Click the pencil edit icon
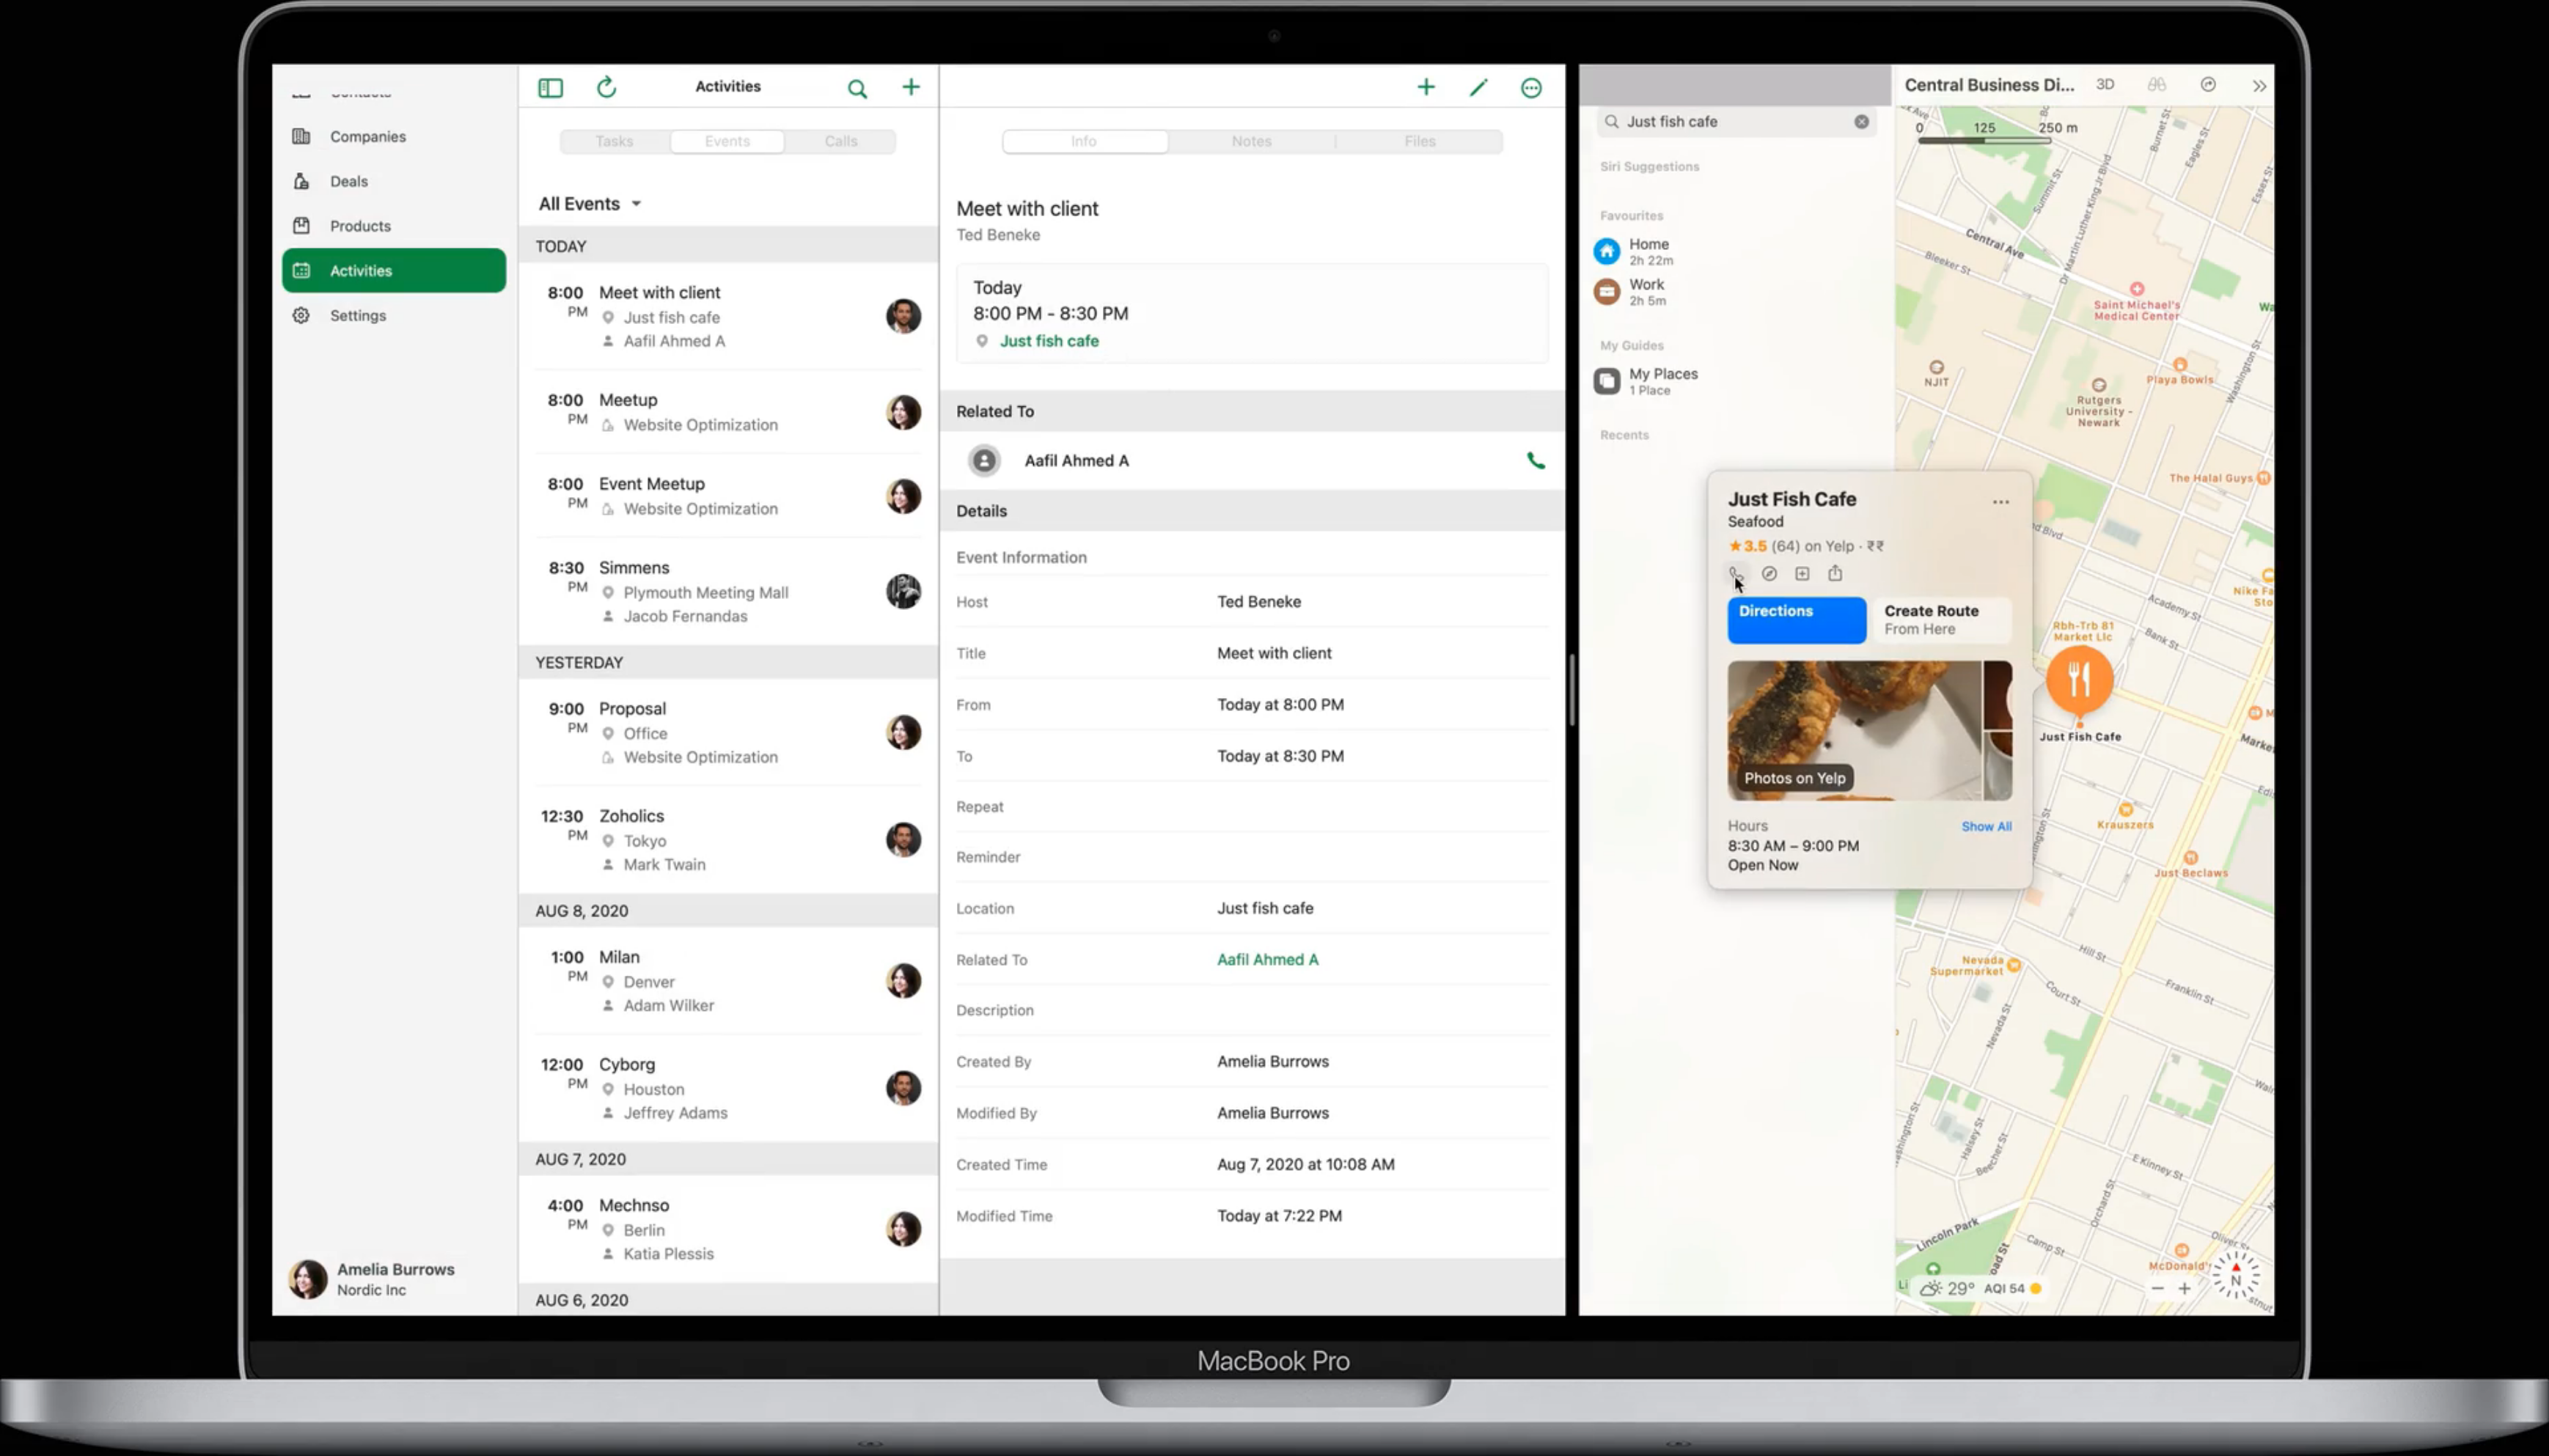 (x=1478, y=88)
